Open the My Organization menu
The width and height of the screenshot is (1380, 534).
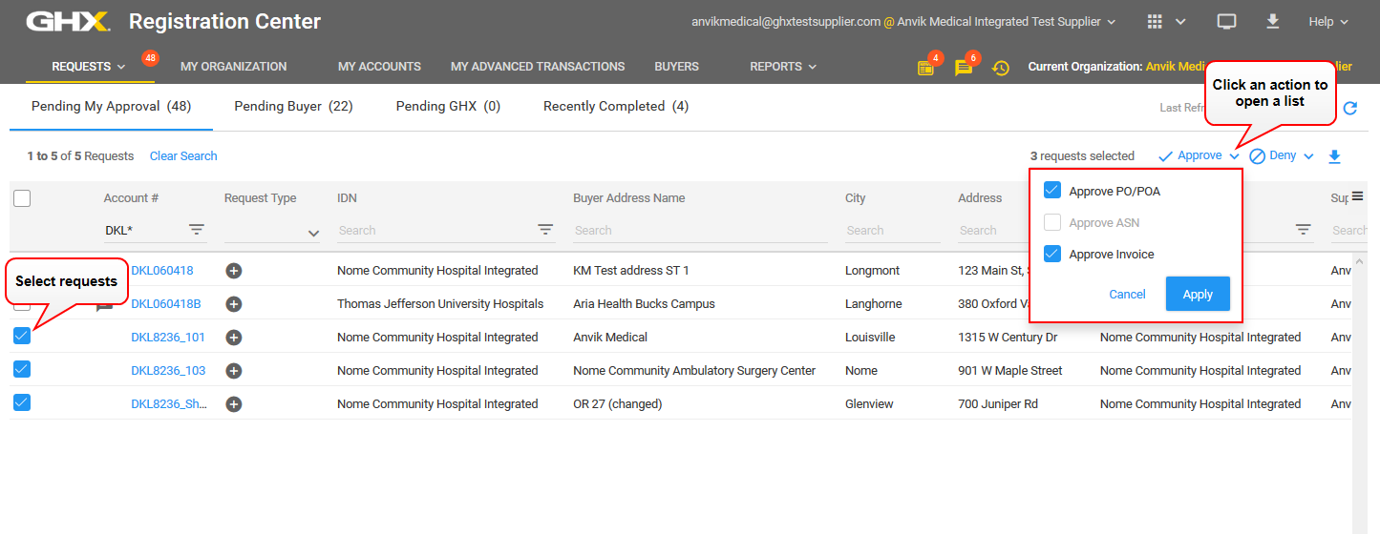click(233, 67)
